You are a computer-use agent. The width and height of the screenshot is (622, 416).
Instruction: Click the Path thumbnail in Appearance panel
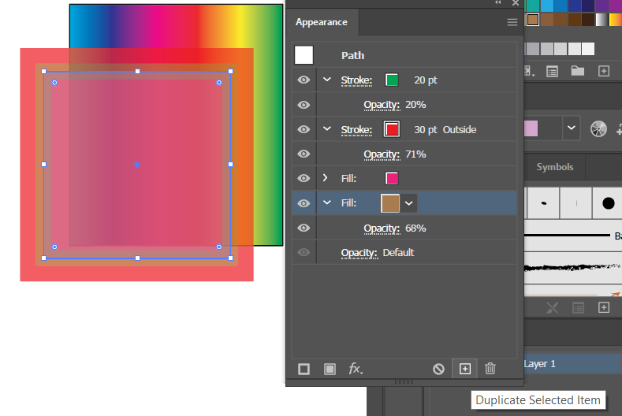[304, 55]
